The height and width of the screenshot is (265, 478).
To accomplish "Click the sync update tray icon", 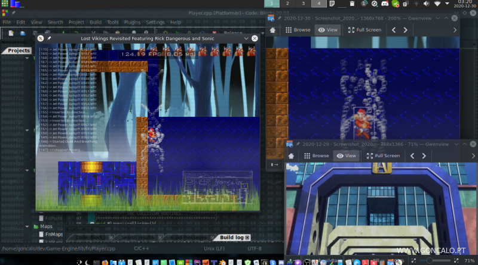I will [375, 4].
